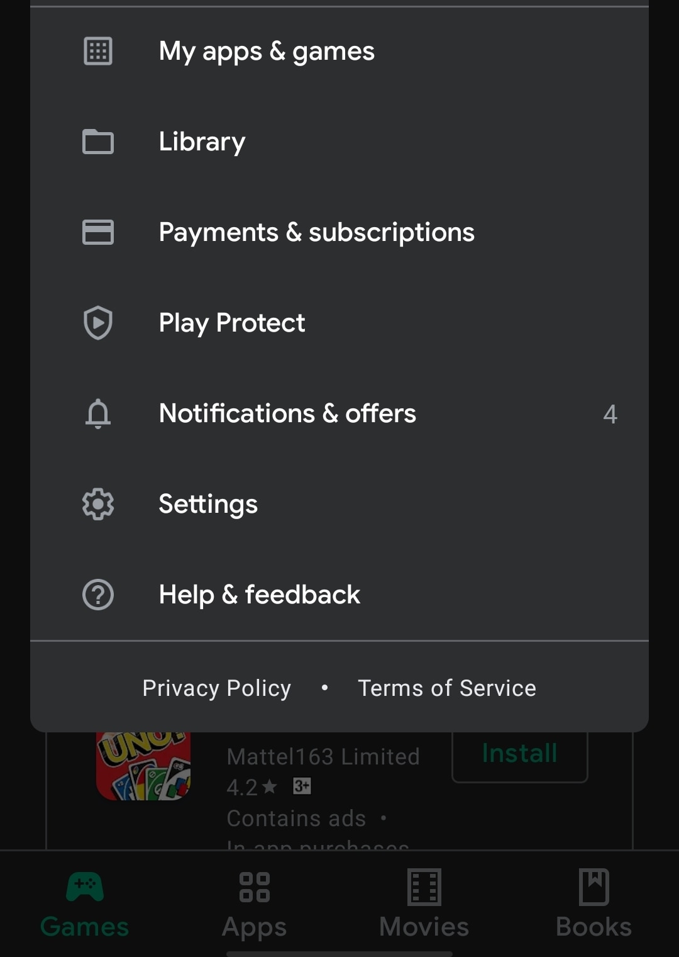Tap the Library folder icon
This screenshot has height=957, width=679.
(98, 142)
